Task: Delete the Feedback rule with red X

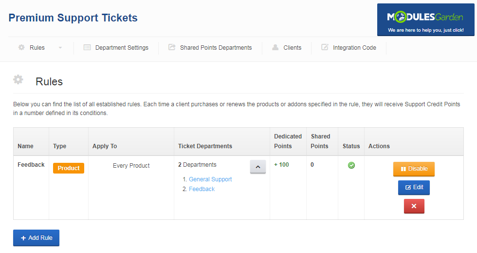Action: point(414,206)
